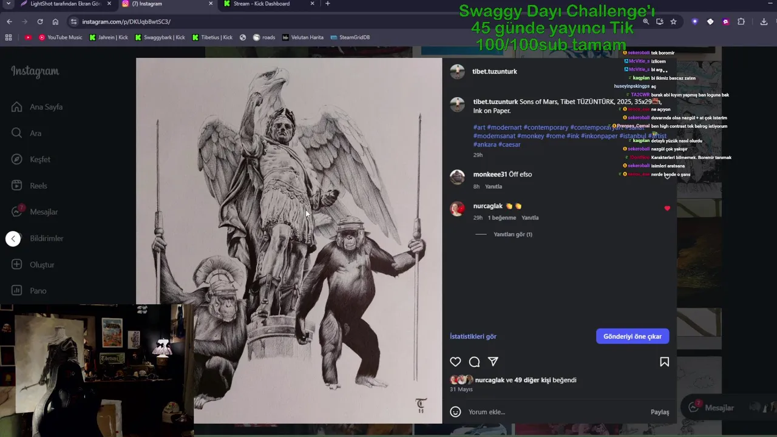The height and width of the screenshot is (437, 777).
Task: Click the #inkonpaper hashtag
Action: pos(599,136)
